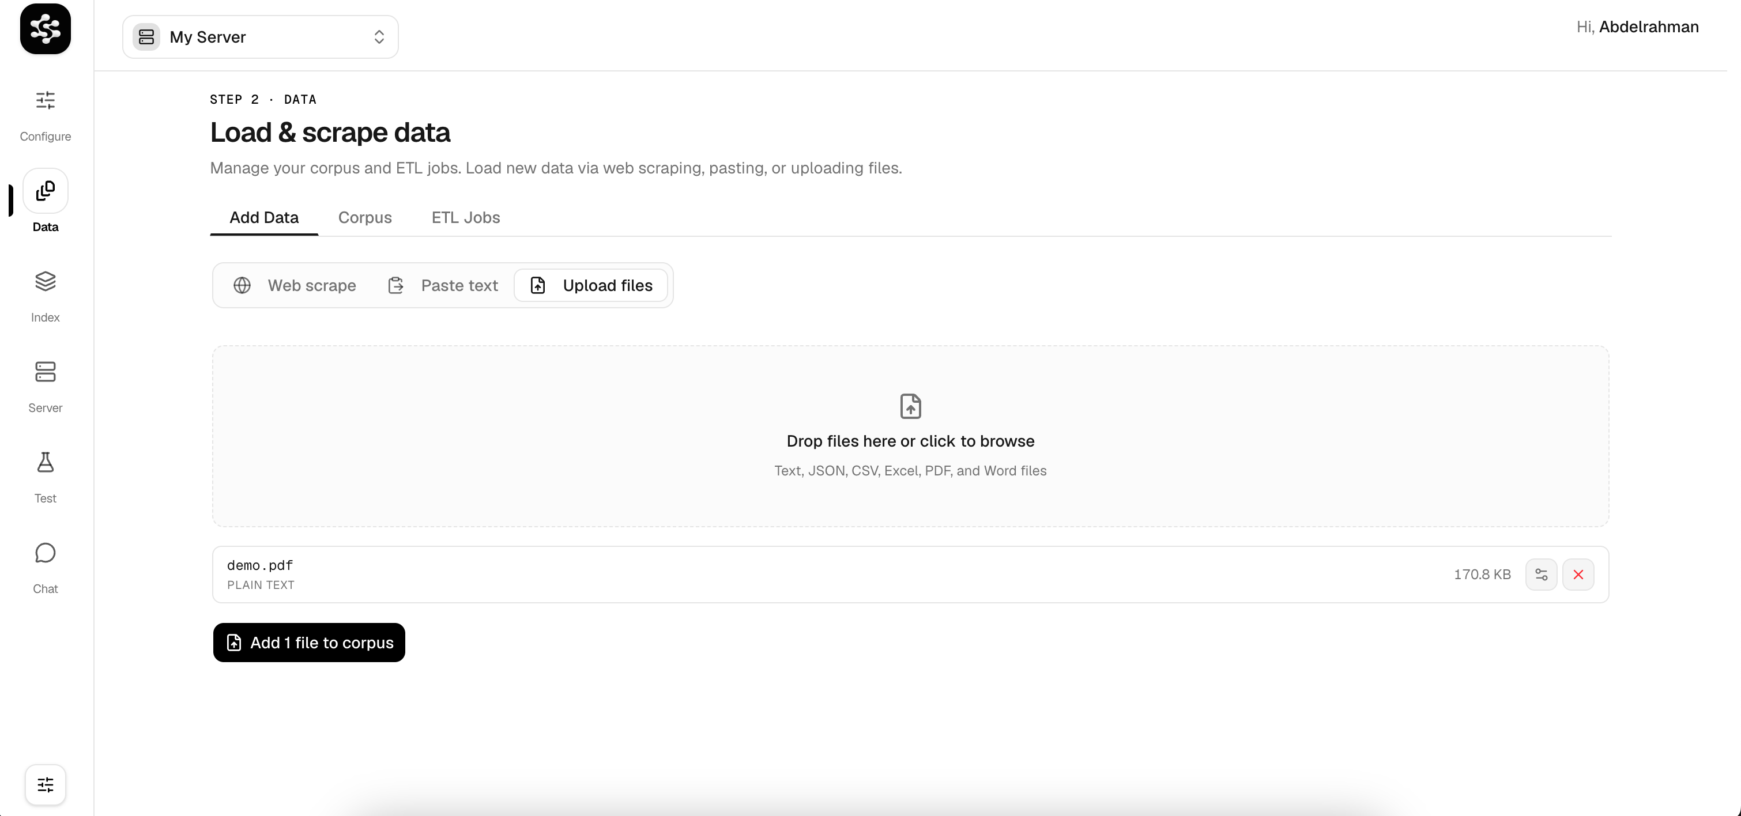The height and width of the screenshot is (816, 1741).
Task: Click the clipboard icon for Paste text
Action: (396, 286)
